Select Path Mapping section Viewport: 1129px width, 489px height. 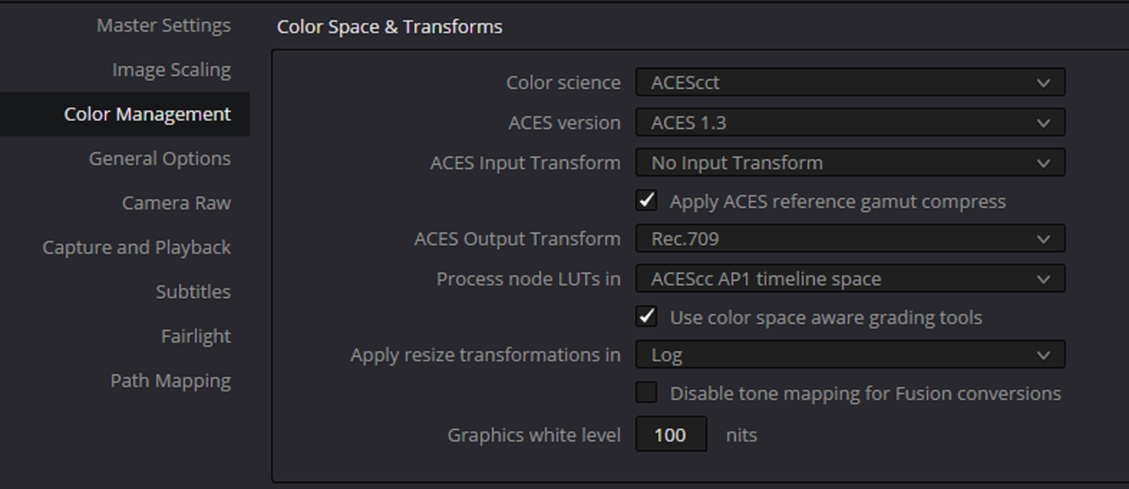(170, 381)
